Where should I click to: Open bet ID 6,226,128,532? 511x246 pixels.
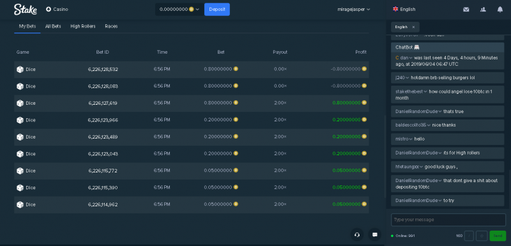pos(103,70)
